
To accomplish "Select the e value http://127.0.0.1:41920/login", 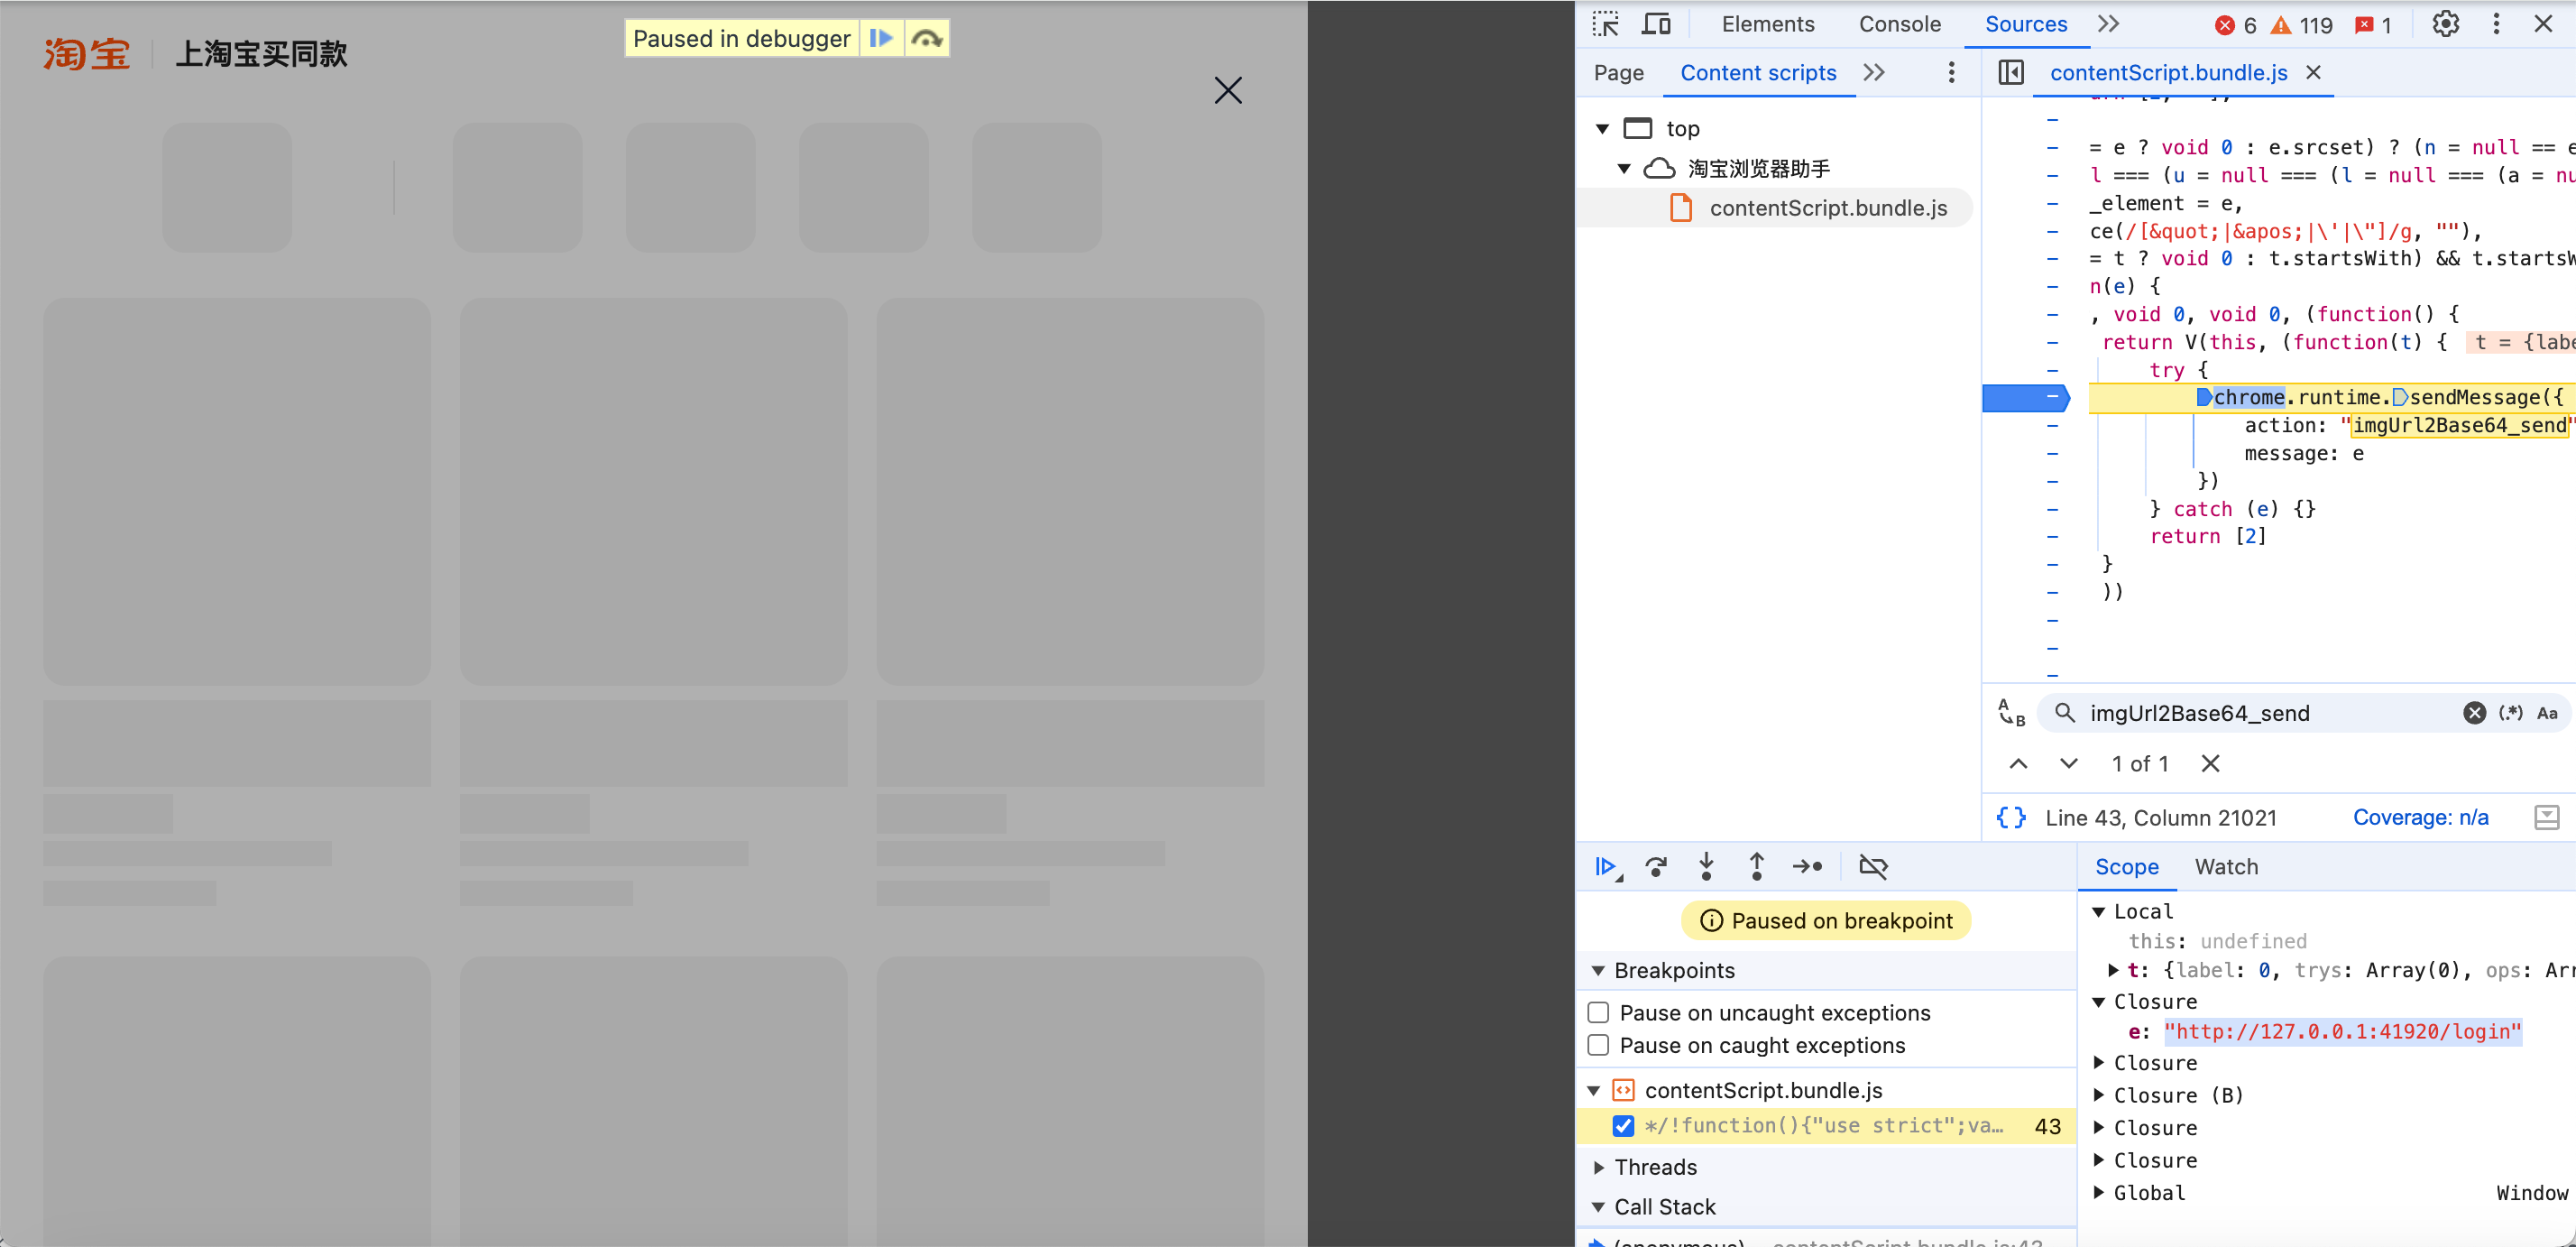I will [2343, 1031].
